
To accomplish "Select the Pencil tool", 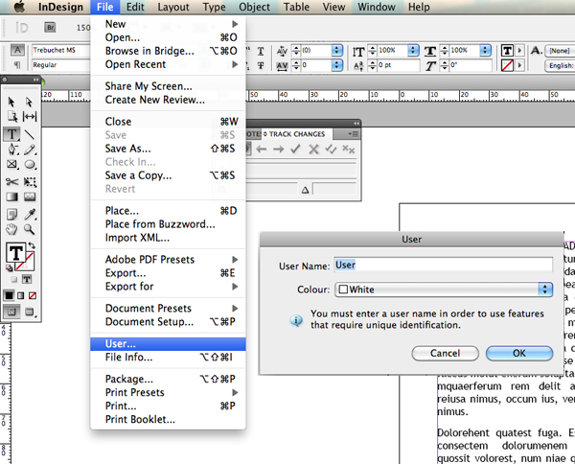I will (30, 150).
